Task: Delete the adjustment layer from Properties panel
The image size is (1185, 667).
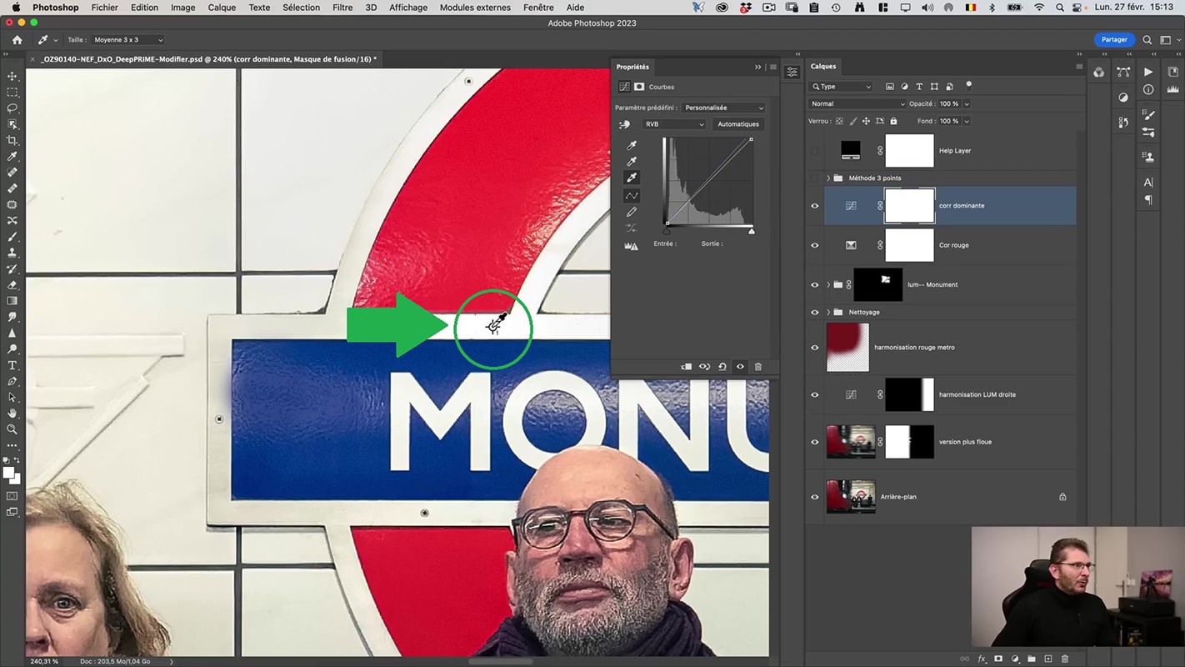Action: coord(758,367)
